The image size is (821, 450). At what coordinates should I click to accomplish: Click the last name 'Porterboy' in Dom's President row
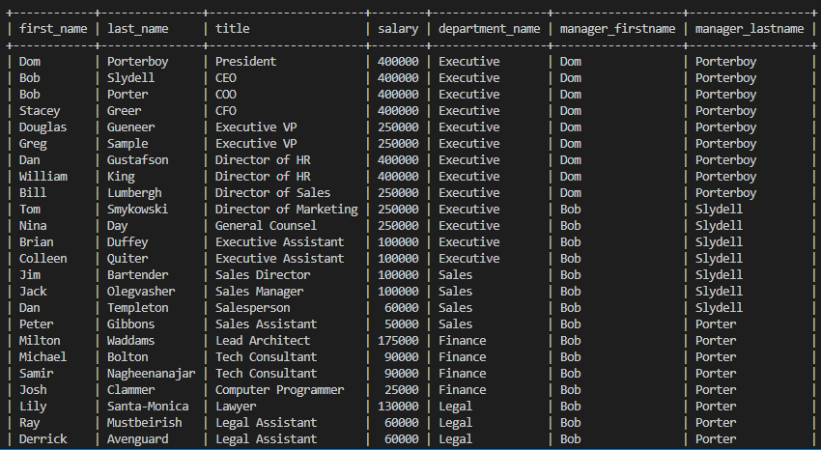coord(138,62)
